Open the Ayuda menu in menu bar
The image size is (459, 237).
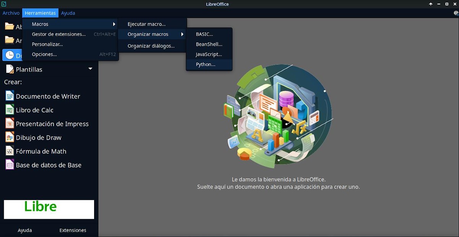point(68,13)
